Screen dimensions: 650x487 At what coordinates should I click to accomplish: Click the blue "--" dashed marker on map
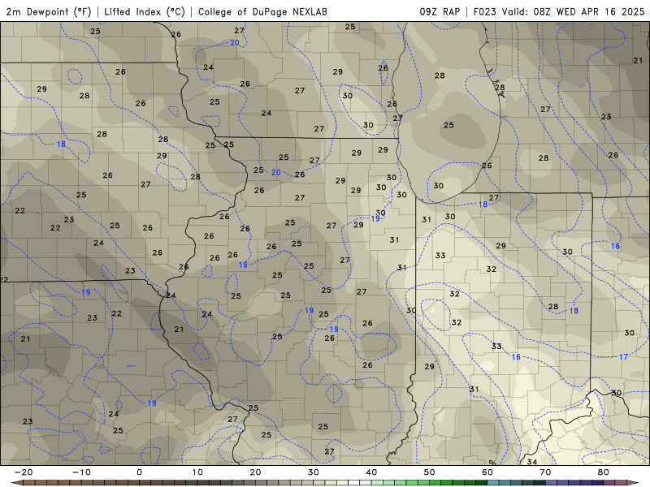[131, 366]
